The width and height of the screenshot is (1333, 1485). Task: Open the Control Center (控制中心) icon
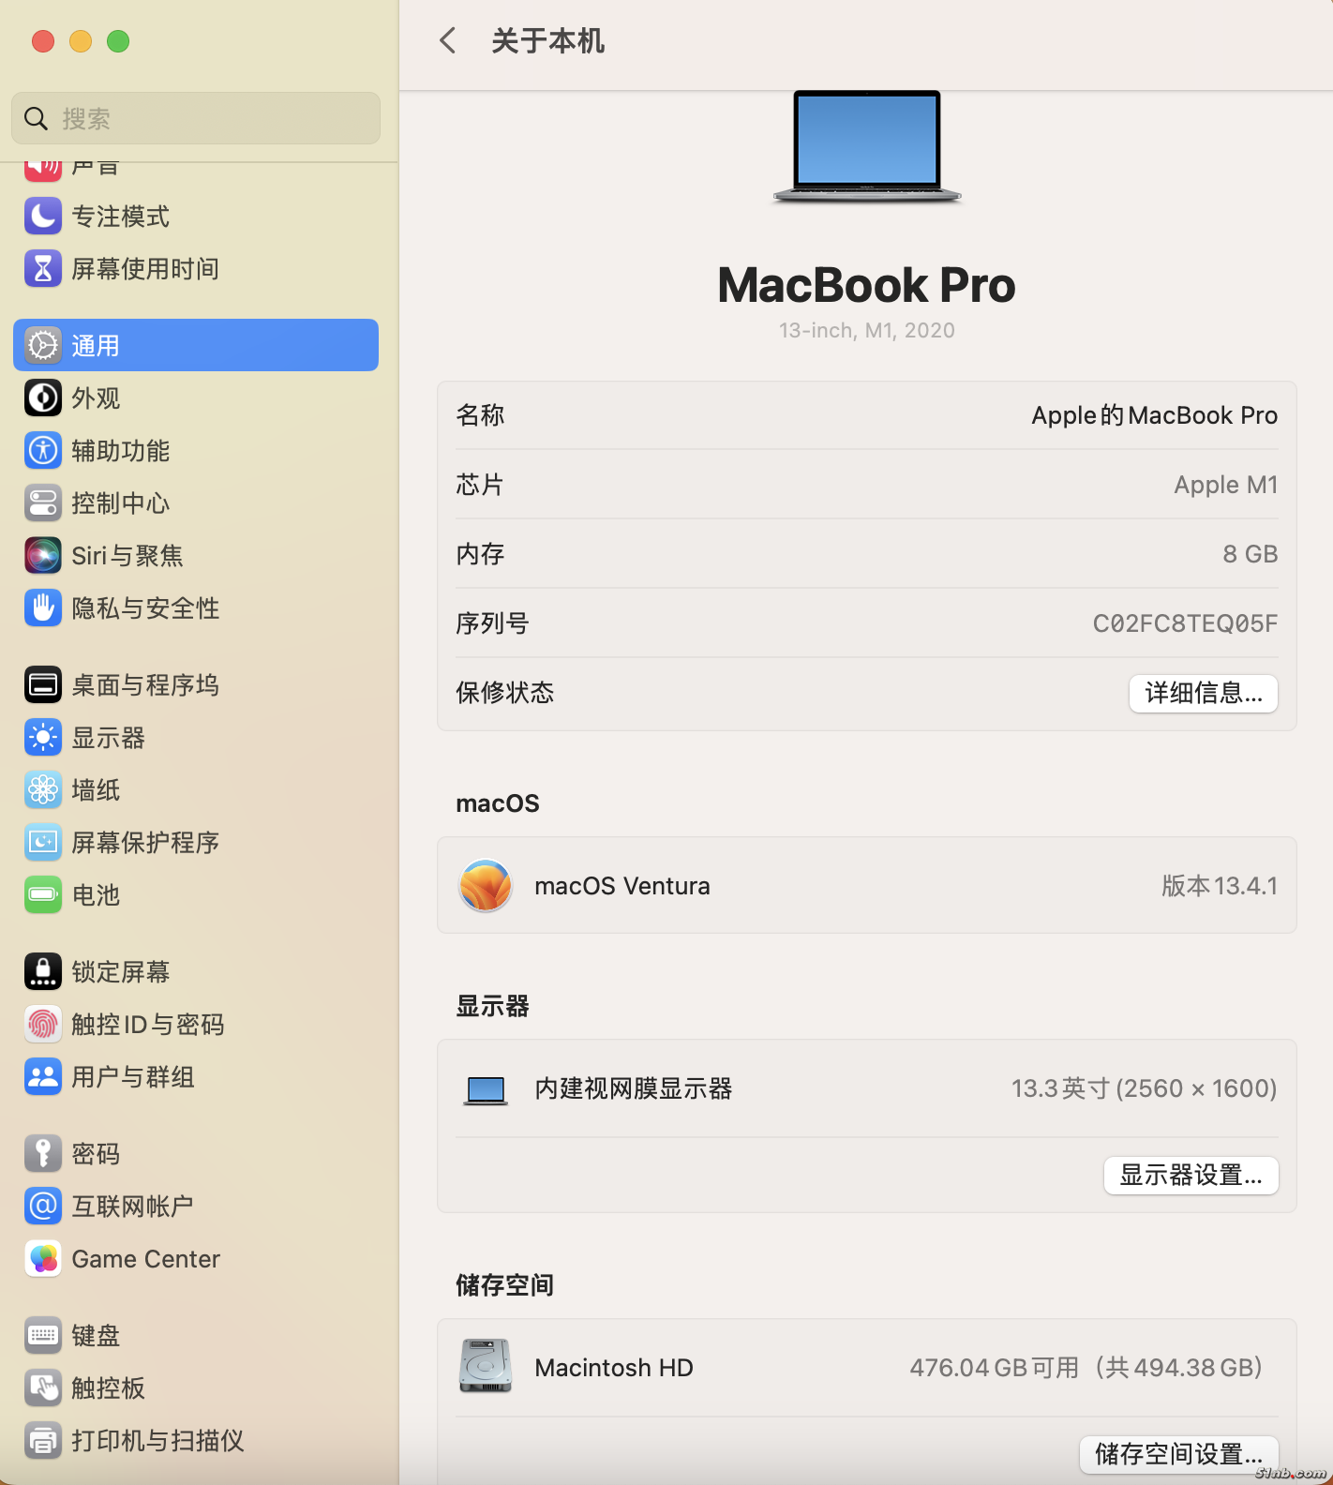[x=43, y=503]
